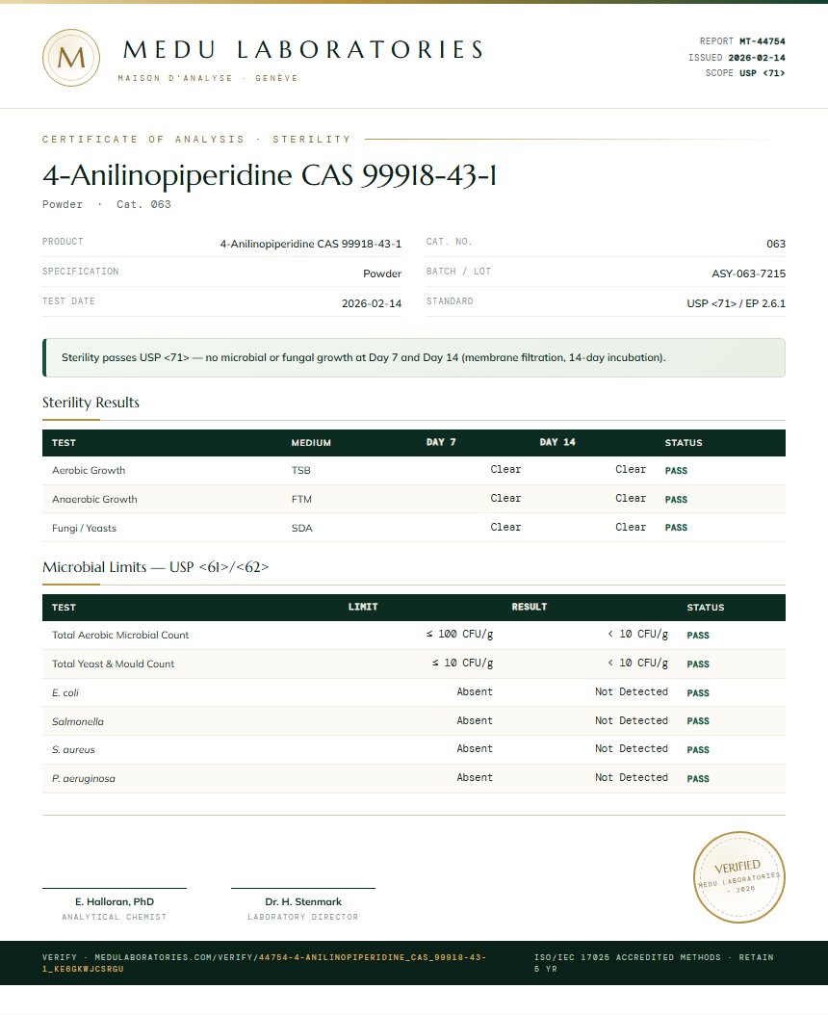Click the Anaerobic Growth row label

(94, 499)
